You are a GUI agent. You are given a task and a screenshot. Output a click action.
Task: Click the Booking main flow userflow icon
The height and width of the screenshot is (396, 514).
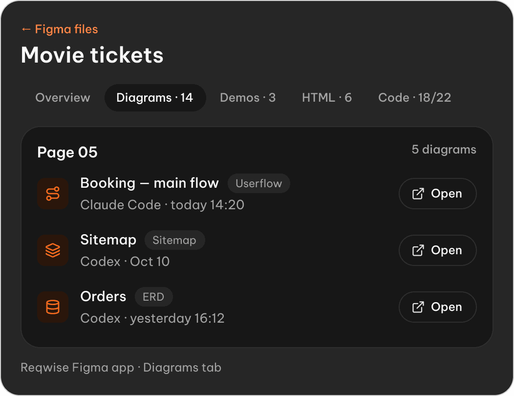[53, 194]
